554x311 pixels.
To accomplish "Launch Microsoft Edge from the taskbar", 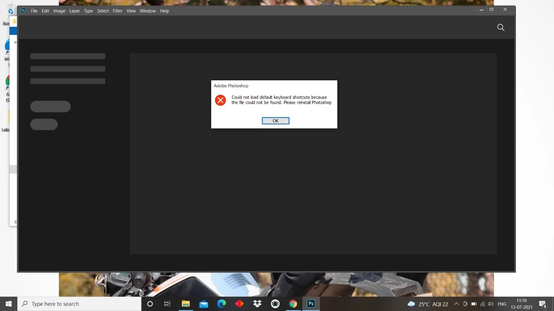I will 222,304.
